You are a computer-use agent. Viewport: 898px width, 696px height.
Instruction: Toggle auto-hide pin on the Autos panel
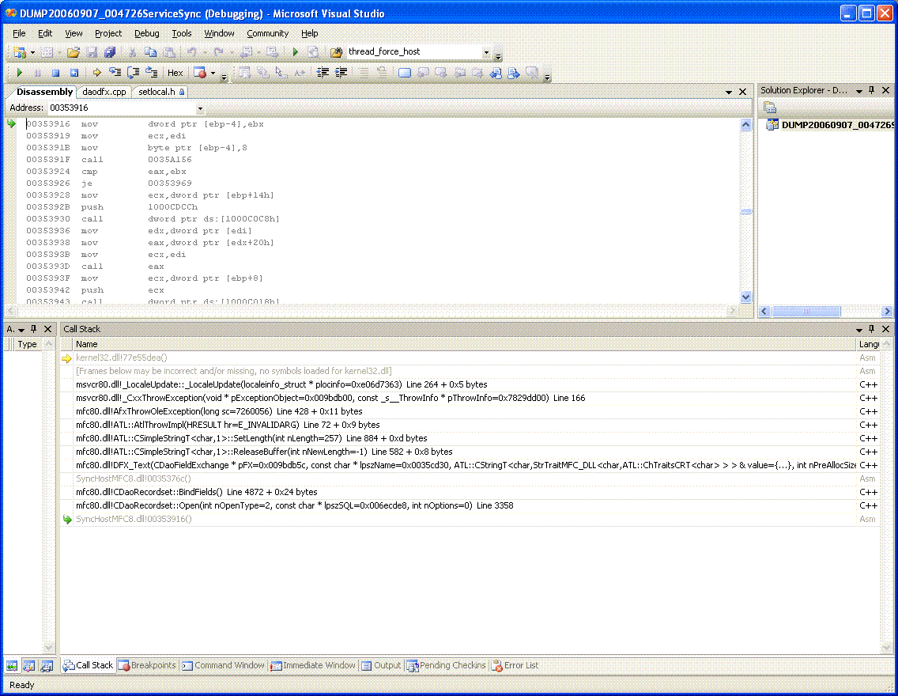pos(34,329)
